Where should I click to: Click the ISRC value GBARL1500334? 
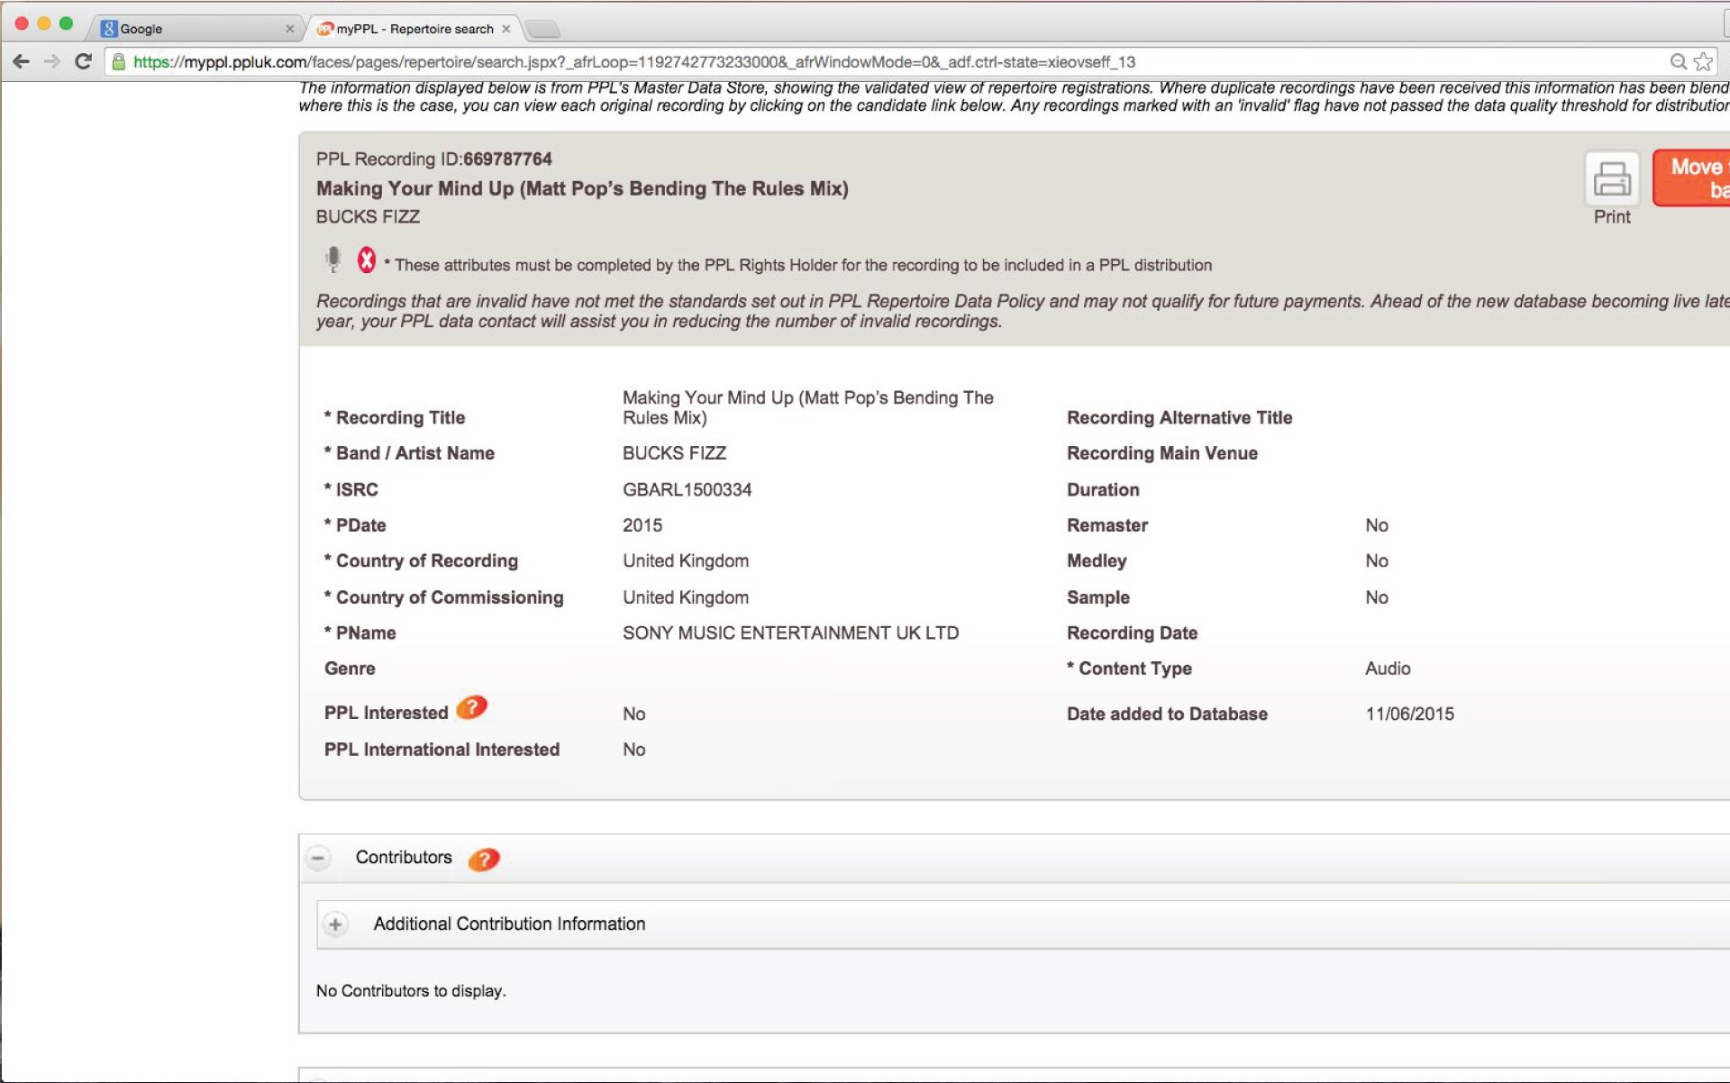tap(687, 490)
